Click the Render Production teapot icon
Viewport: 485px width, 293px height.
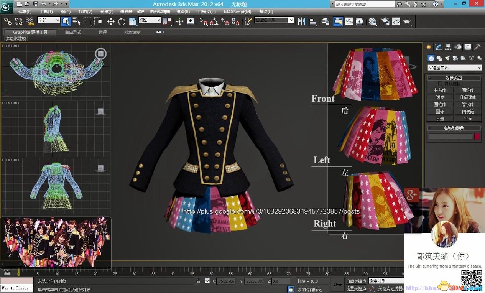407,21
